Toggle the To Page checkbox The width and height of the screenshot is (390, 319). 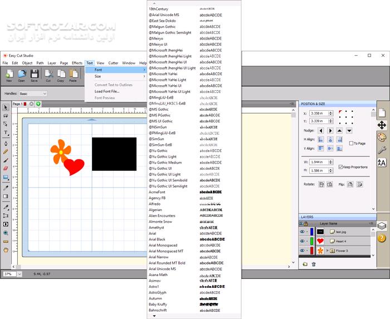[351, 143]
